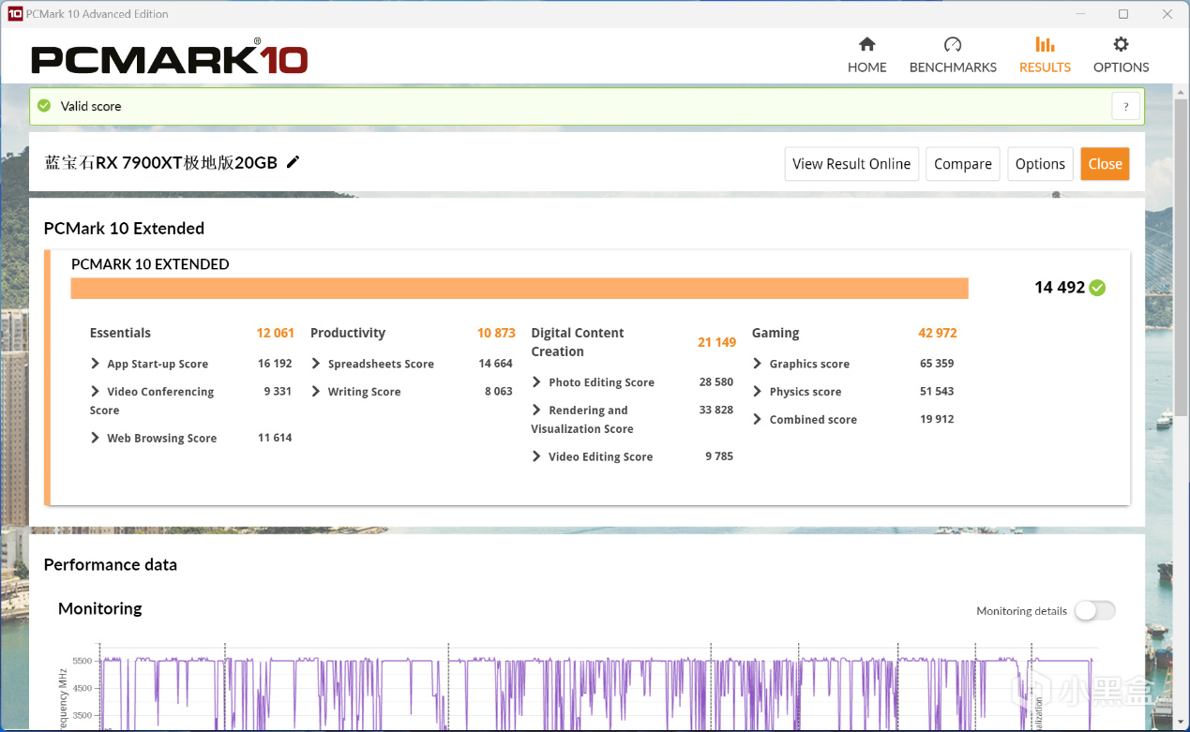Image resolution: width=1190 pixels, height=732 pixels.
Task: Click the pencil icon to rename result
Action: 293,162
